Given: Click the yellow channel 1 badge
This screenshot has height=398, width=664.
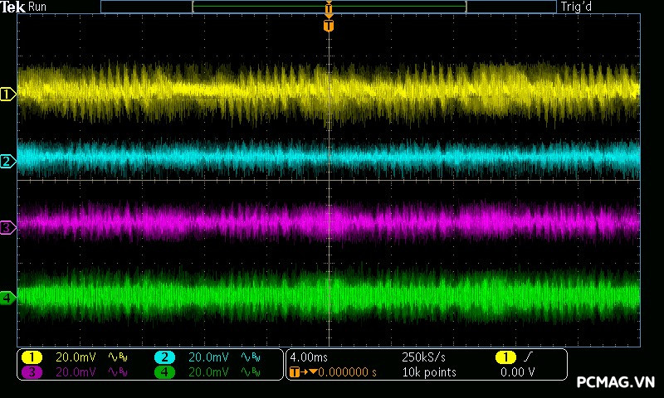Looking at the screenshot, I should pos(32,357).
